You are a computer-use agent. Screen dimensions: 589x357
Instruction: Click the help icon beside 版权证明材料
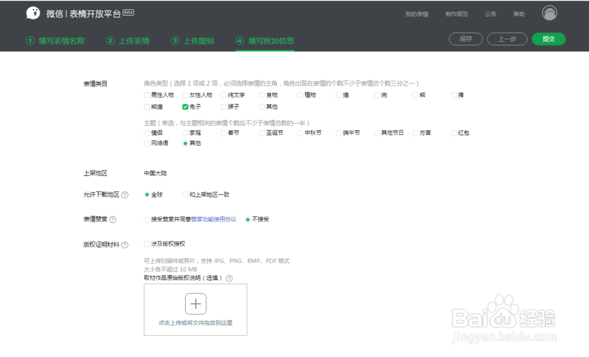click(124, 243)
